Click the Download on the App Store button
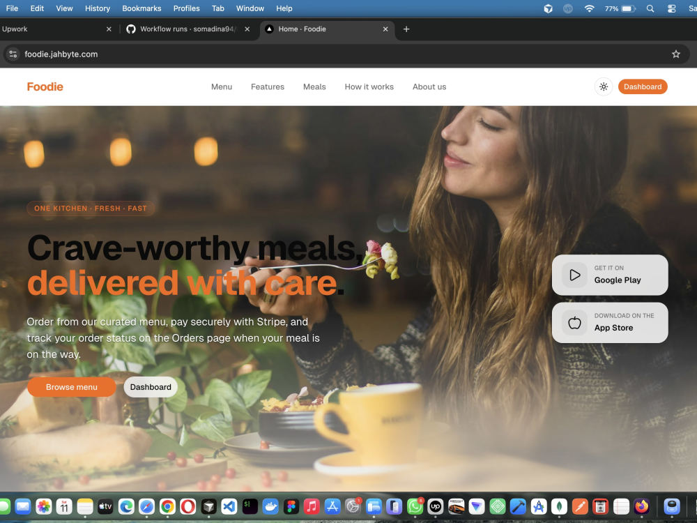 click(609, 322)
